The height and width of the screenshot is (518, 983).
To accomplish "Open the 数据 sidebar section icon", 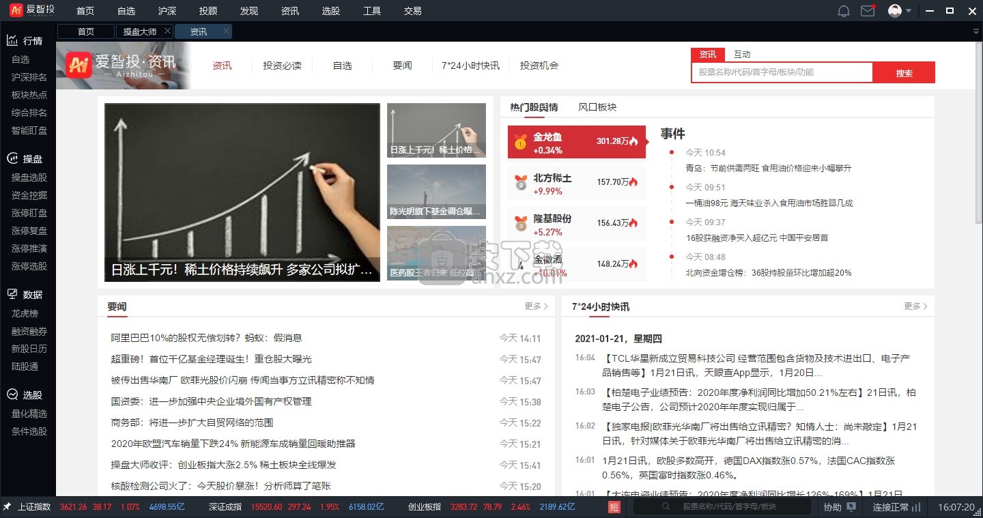I will pyautogui.click(x=12, y=294).
